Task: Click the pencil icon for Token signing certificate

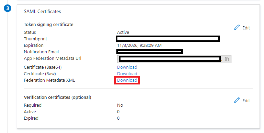Action: [237, 27]
